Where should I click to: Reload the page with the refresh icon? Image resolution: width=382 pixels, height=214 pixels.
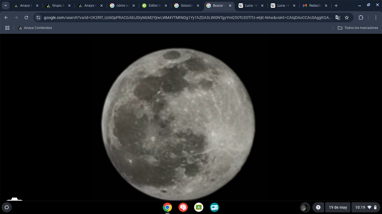coord(26,17)
